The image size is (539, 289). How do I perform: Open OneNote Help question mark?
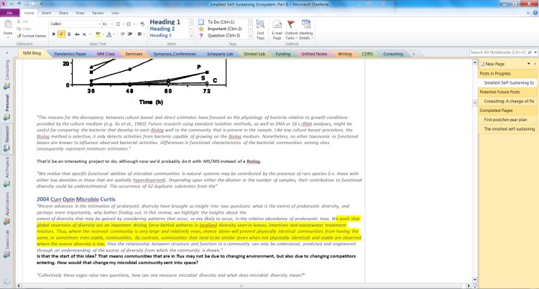point(533,13)
